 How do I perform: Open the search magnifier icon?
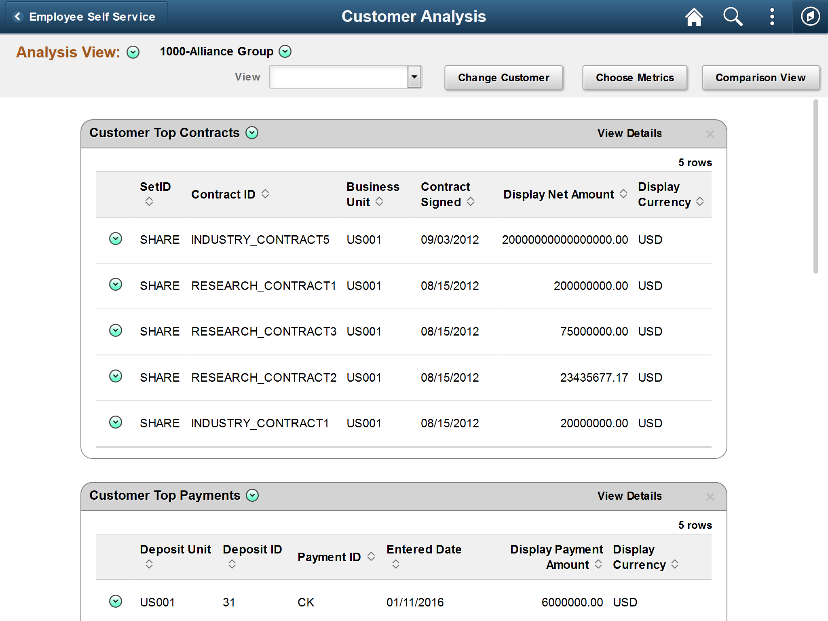point(733,17)
